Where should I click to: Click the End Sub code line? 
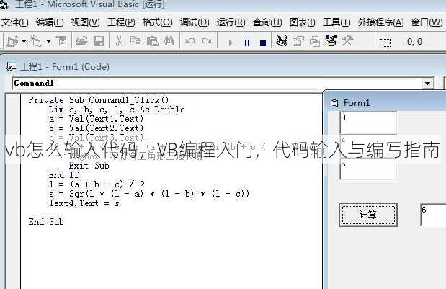(x=46, y=222)
